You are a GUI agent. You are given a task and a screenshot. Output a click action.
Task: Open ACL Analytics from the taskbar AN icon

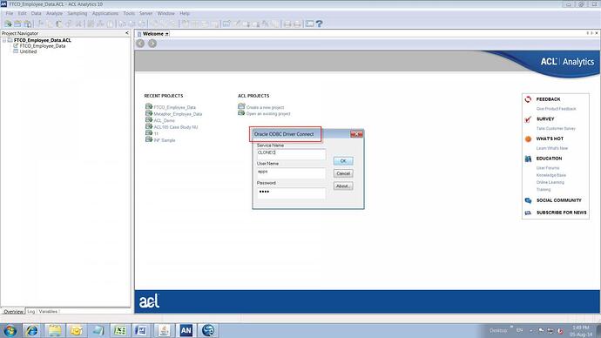tap(186, 330)
